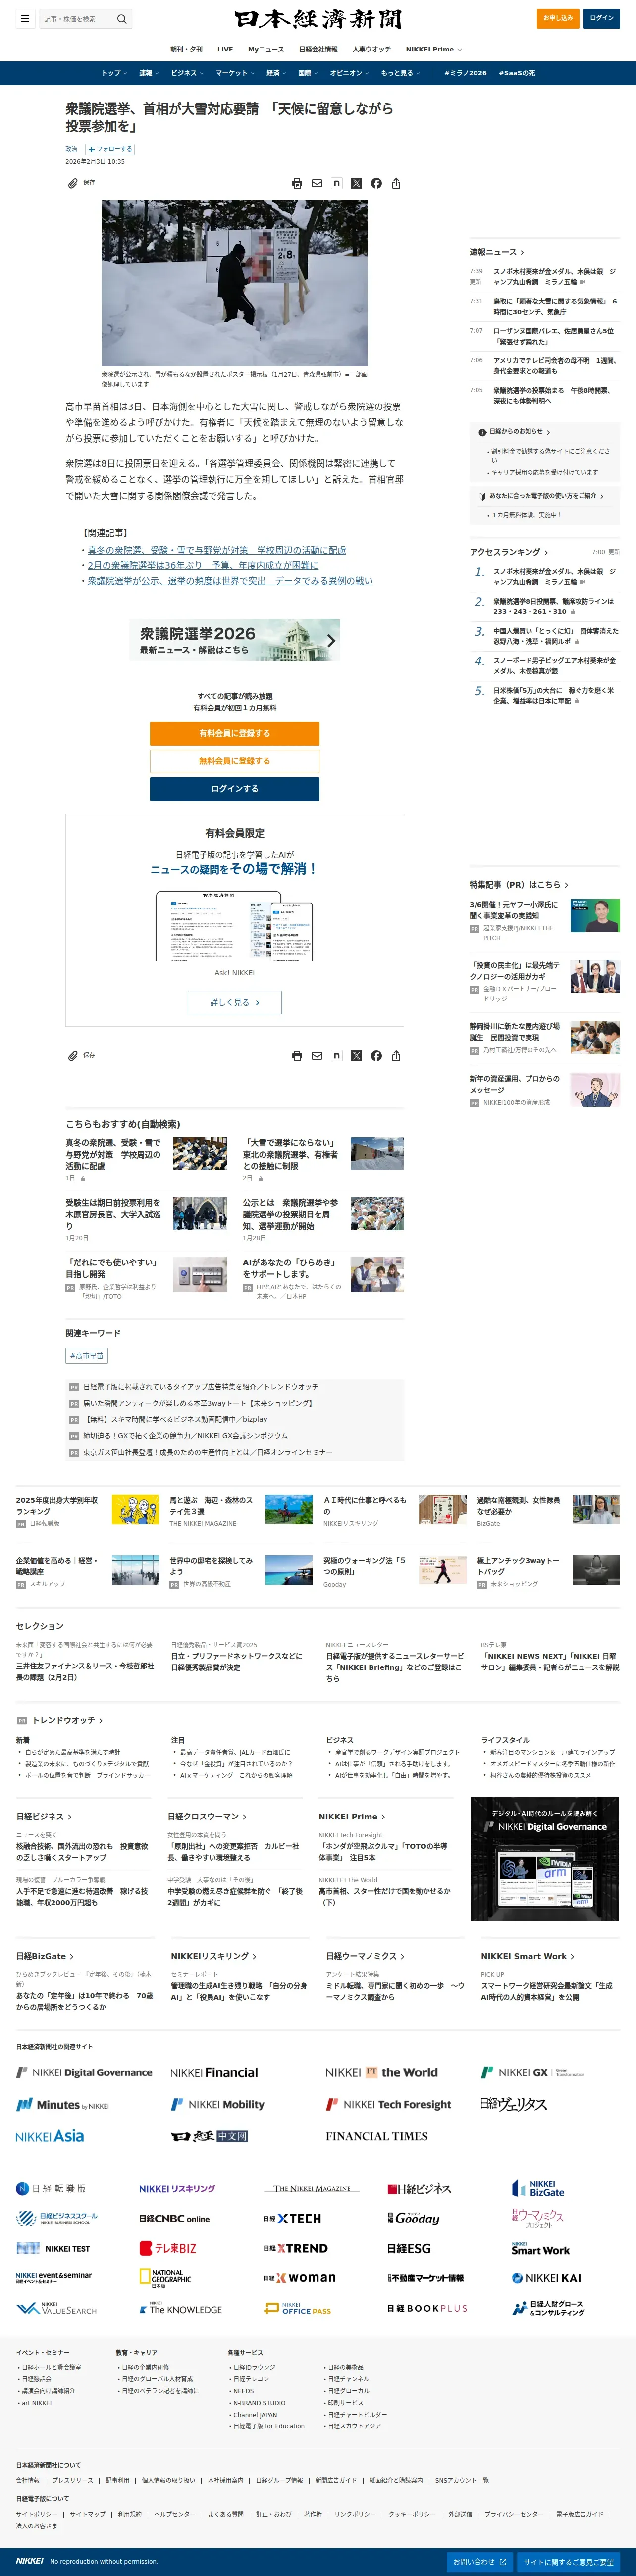Open the 速報ニュース section heading

click(x=497, y=252)
